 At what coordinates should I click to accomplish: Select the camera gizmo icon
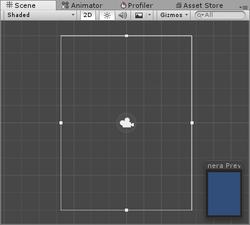[127, 123]
